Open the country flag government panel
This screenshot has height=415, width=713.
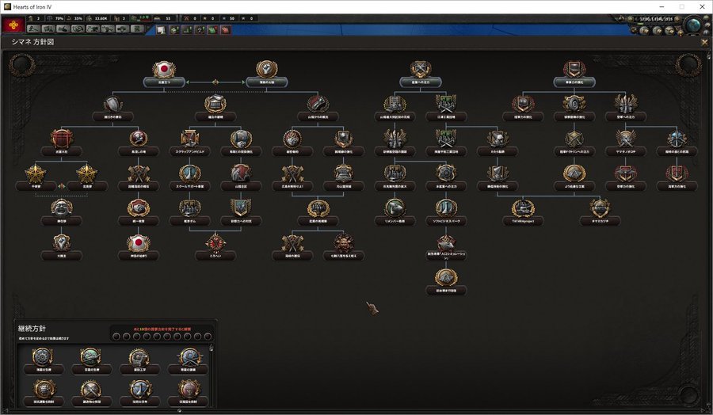tap(13, 25)
